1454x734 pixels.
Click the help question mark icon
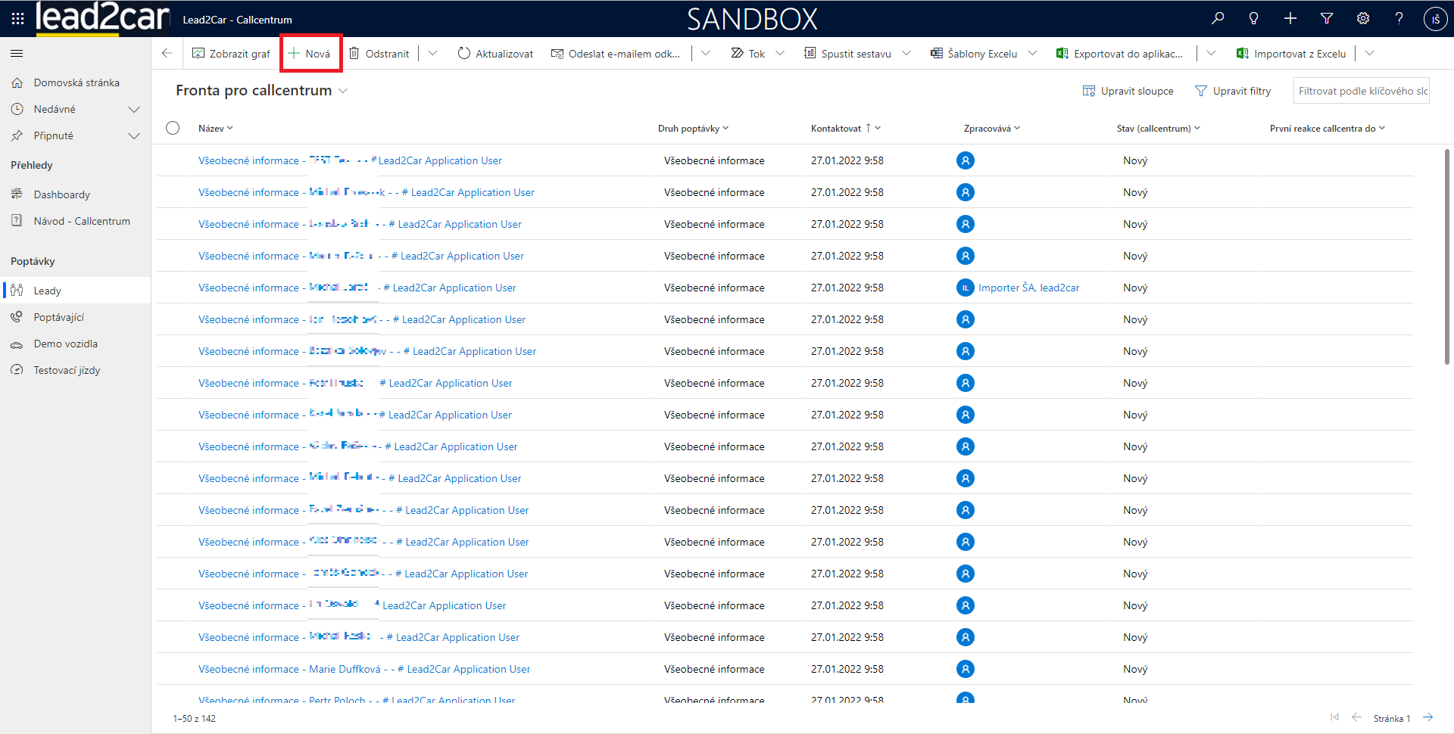[1399, 19]
